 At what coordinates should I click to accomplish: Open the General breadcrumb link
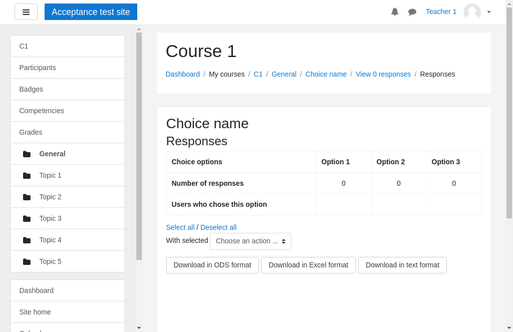point(284,74)
